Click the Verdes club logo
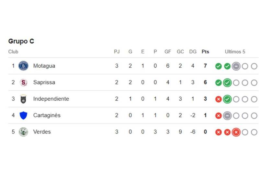 pyautogui.click(x=23, y=132)
